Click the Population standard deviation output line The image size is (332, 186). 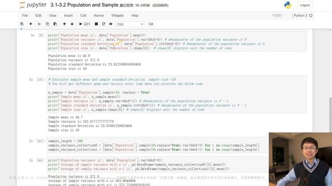point(94,64)
